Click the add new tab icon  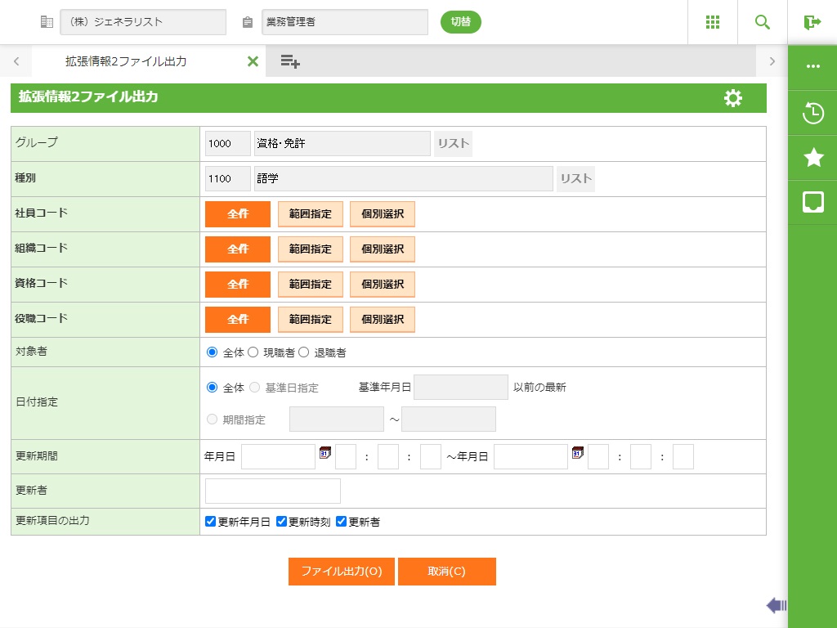[290, 61]
